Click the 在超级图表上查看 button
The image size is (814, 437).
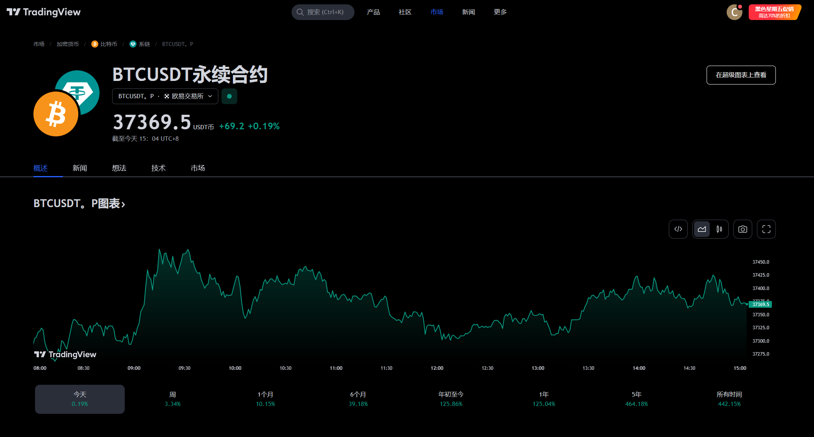(741, 75)
